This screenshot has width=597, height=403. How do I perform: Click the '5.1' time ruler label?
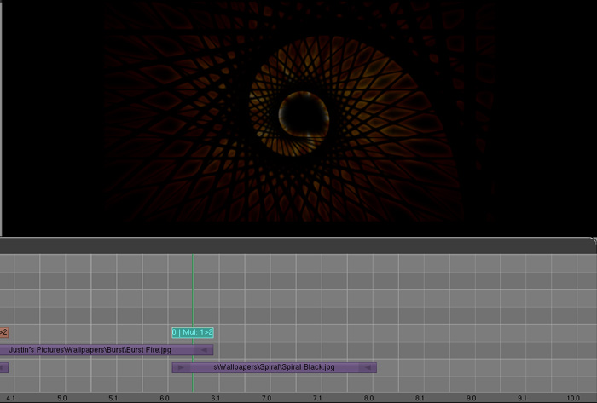(113, 398)
